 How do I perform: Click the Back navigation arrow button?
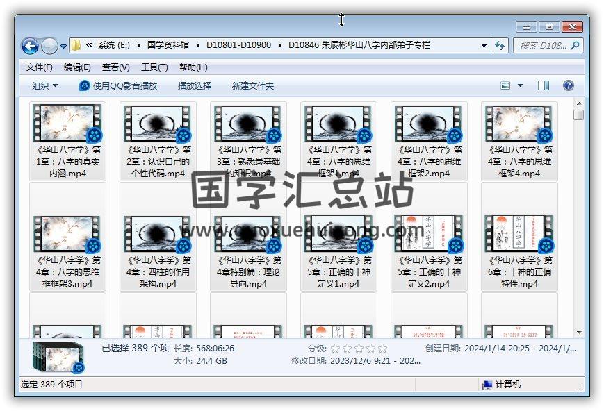[30, 46]
